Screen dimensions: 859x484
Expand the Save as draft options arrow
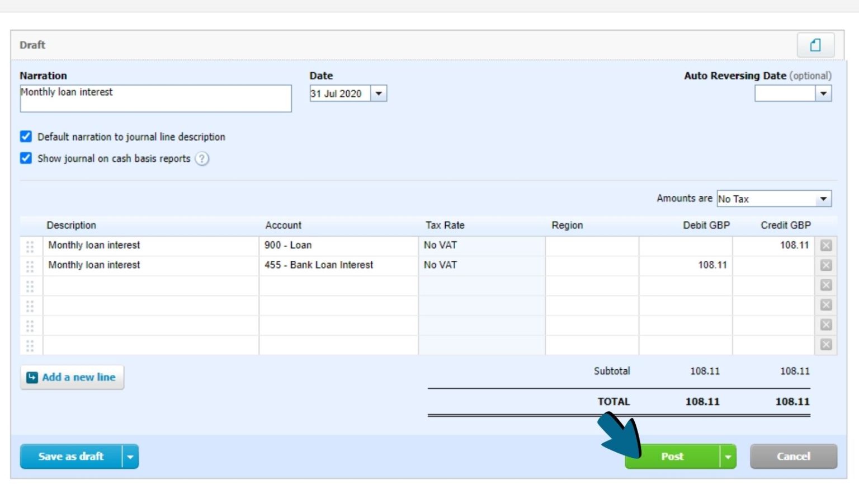pos(130,457)
